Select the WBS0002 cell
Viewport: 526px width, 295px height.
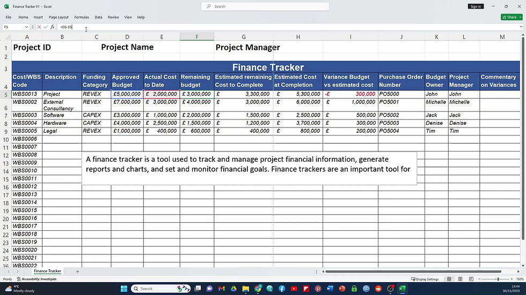(27, 105)
